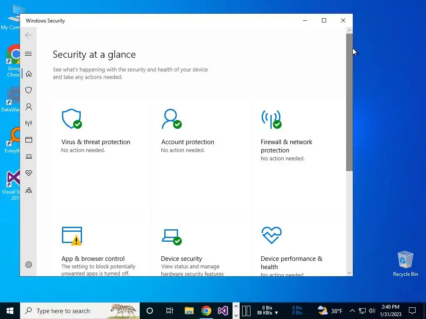Close the Windows Security window
Viewport: 426px width, 319px height.
[x=343, y=20]
